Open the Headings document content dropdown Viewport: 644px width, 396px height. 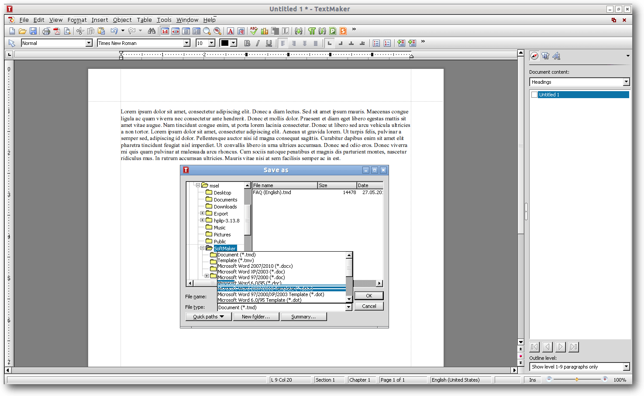pos(626,82)
